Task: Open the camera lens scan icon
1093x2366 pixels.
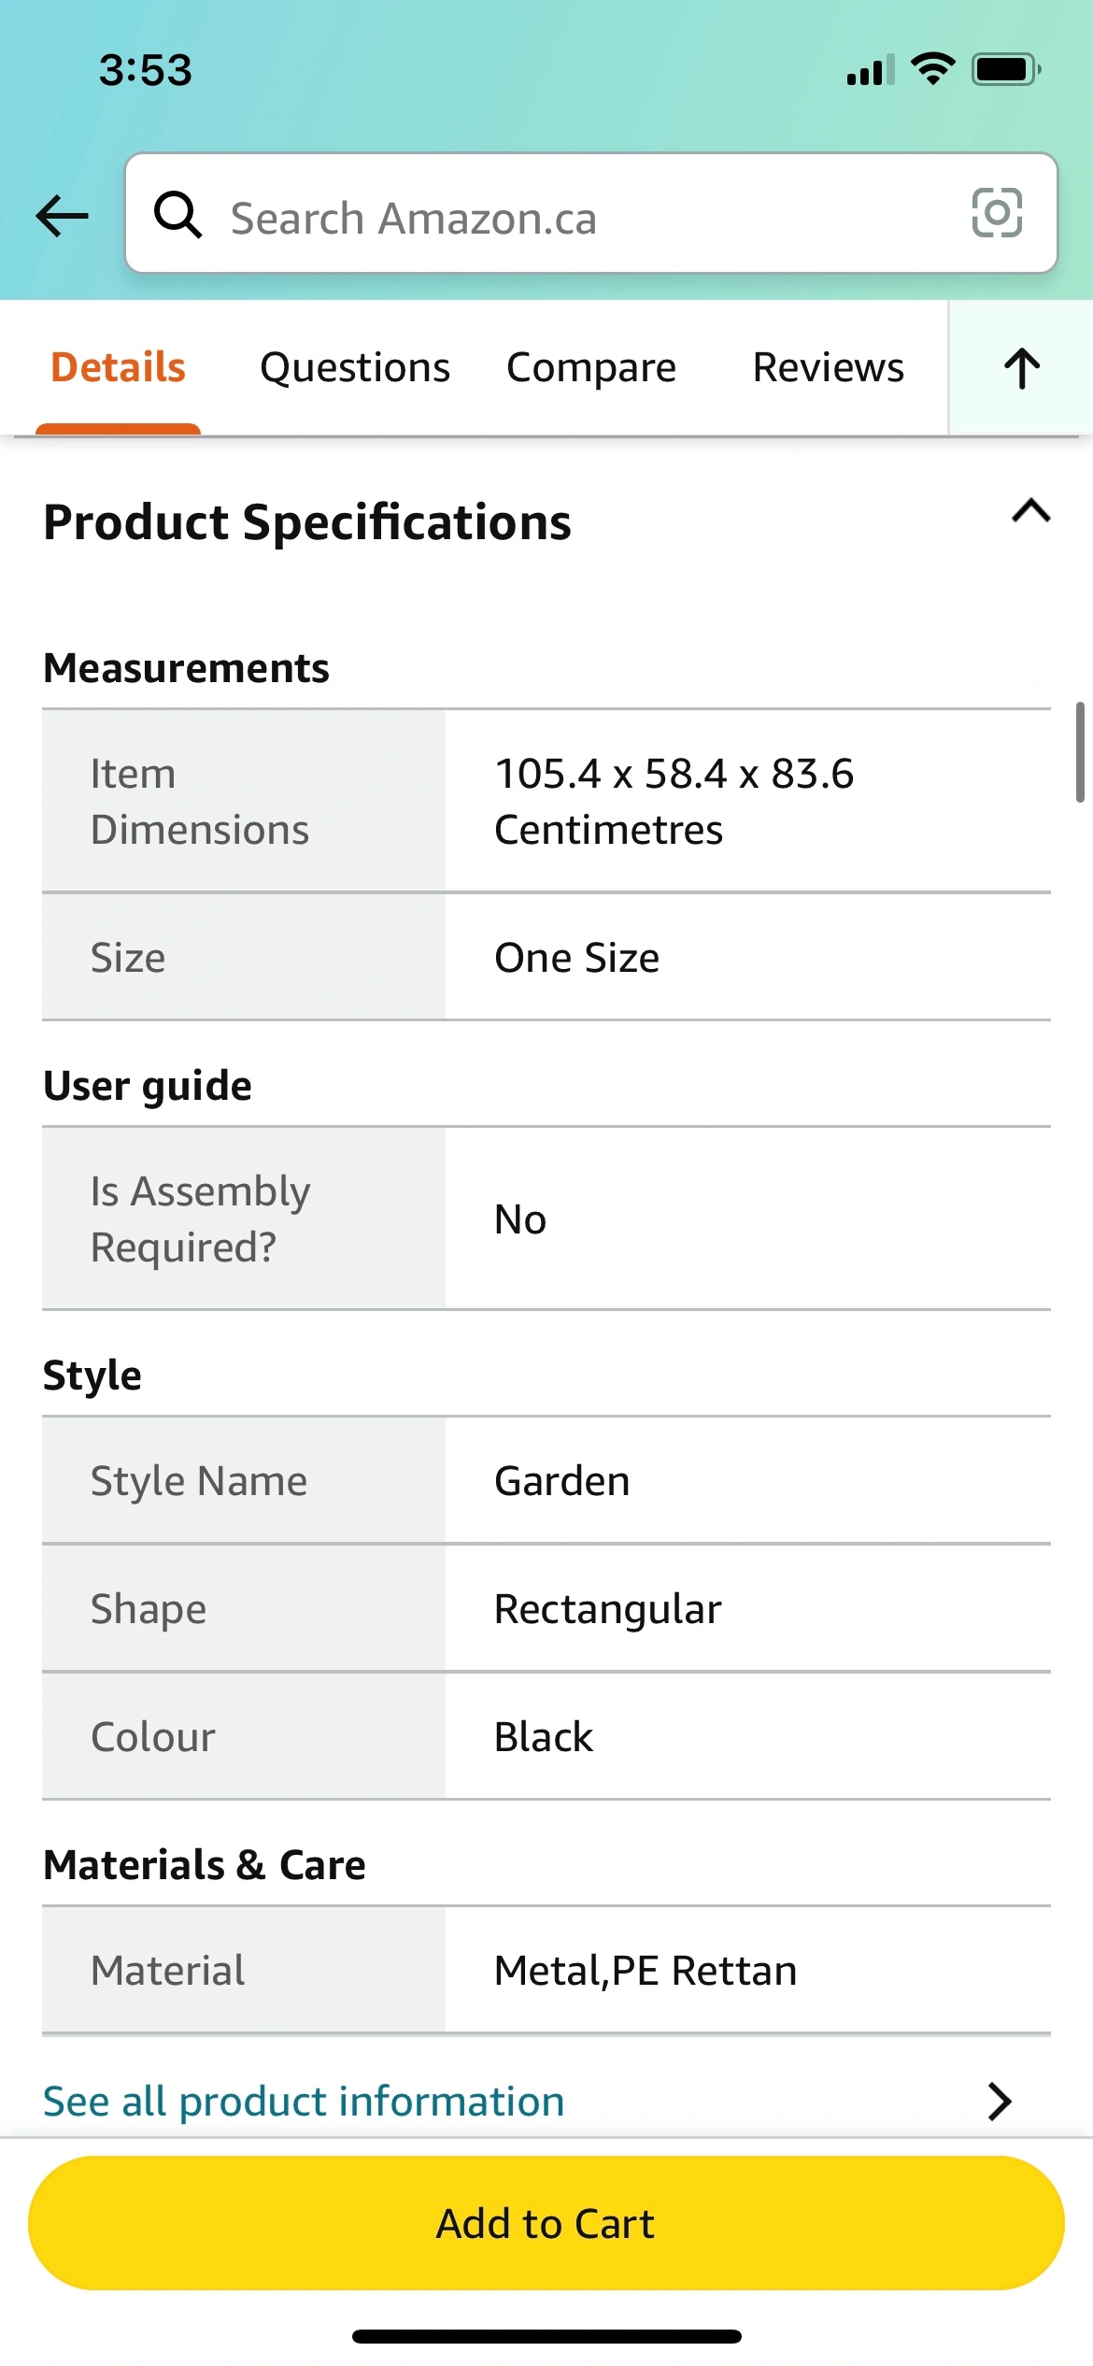Action: 997,213
